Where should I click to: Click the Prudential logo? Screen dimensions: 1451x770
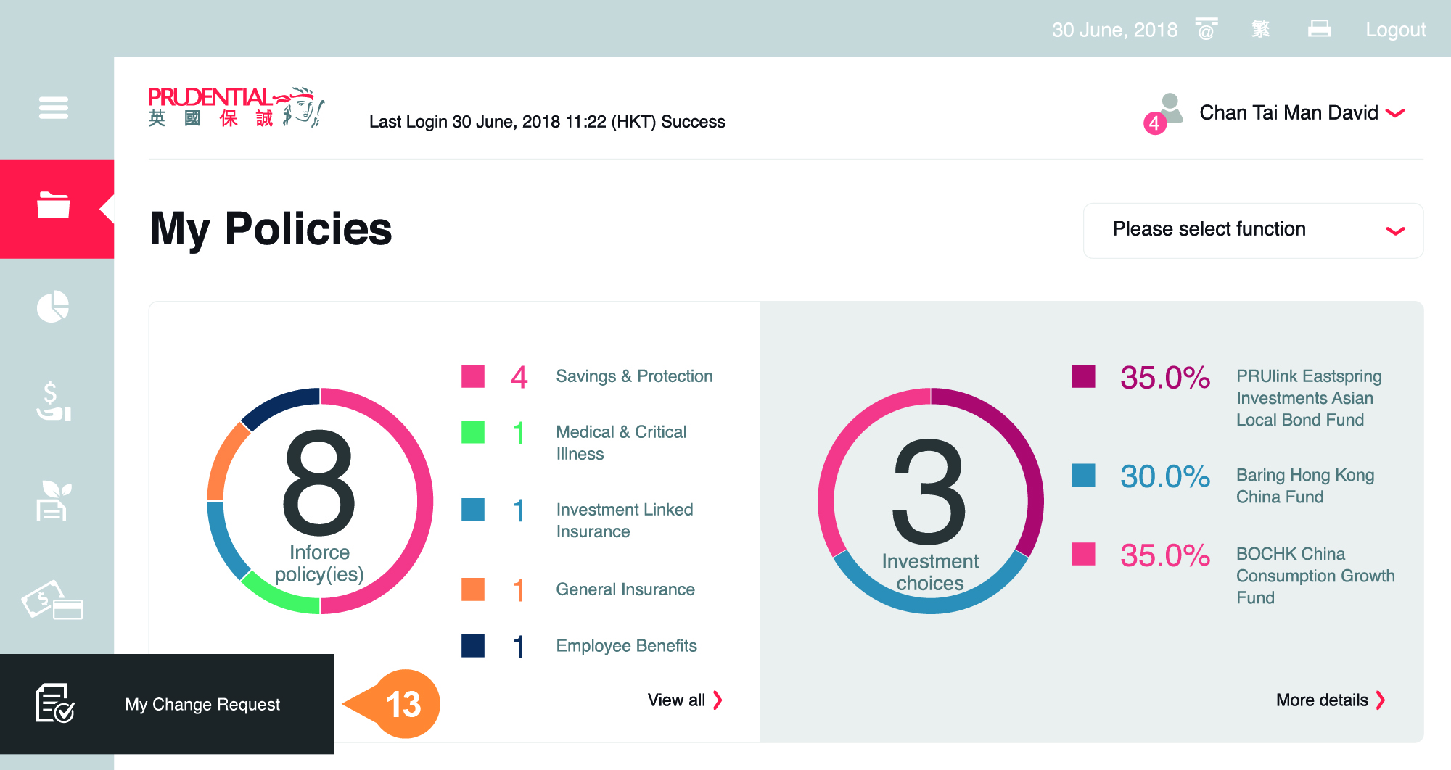point(236,107)
